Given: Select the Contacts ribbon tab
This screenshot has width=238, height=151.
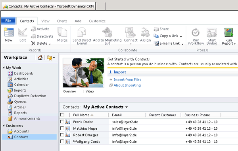Looking at the screenshot, I should click(27, 21).
